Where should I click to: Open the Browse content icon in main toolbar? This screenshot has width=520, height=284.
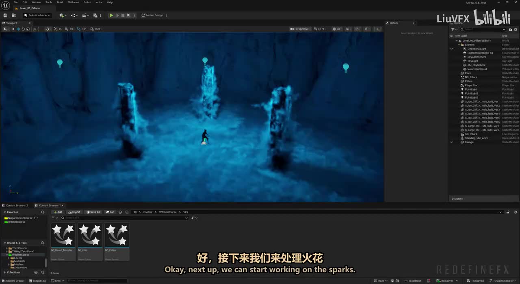click(15, 15)
